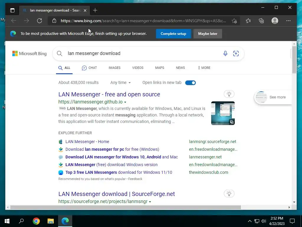Open Download lan messenger for pc link
The image size is (302, 227).
click(112, 149)
